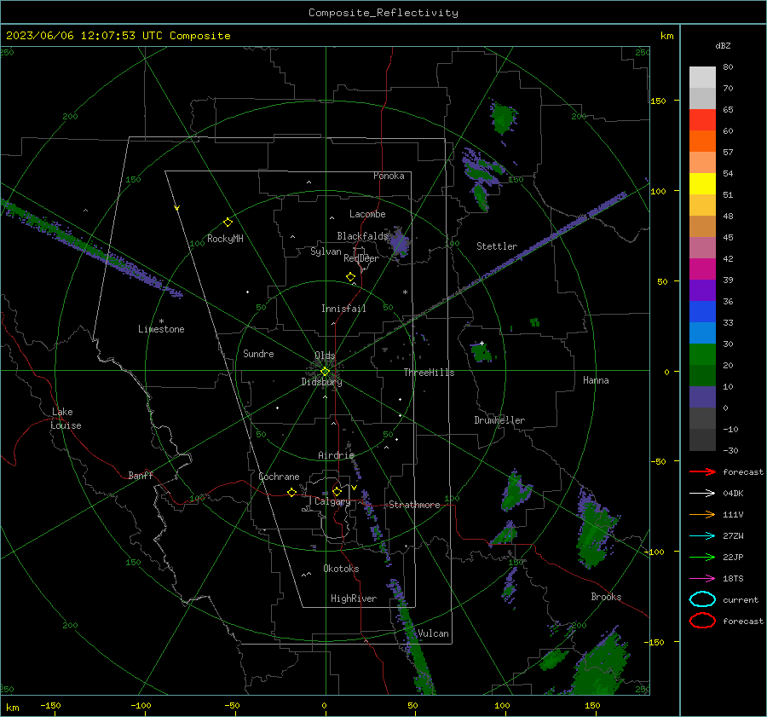Click the cyan 'current' ellipse legend icon
Screen dimensions: 767x717
point(702,599)
